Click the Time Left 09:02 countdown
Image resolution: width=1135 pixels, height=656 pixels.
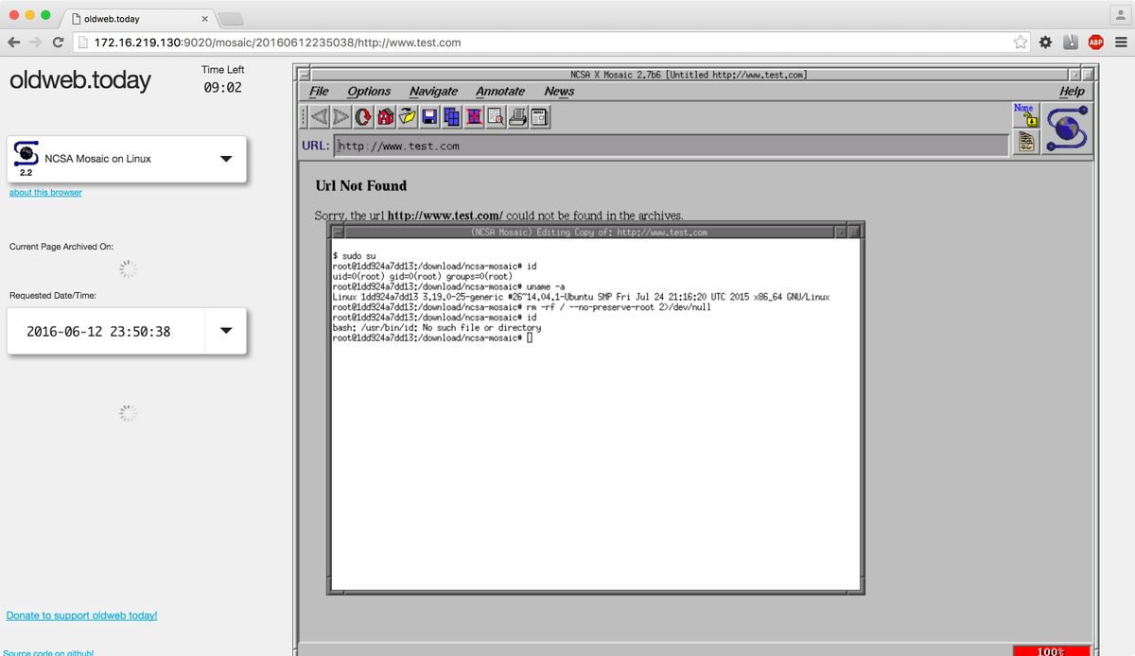(223, 87)
